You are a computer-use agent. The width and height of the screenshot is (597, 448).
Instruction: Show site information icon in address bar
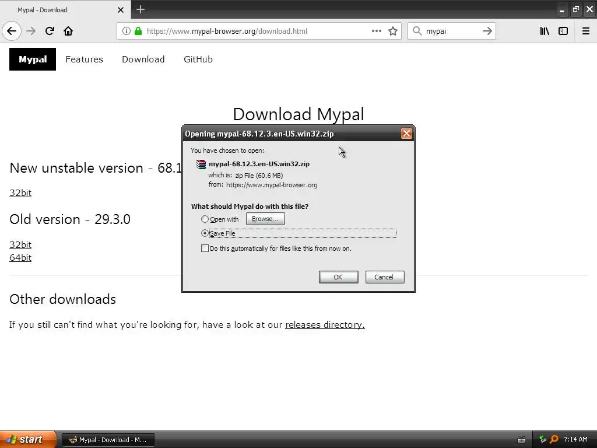coord(126,31)
